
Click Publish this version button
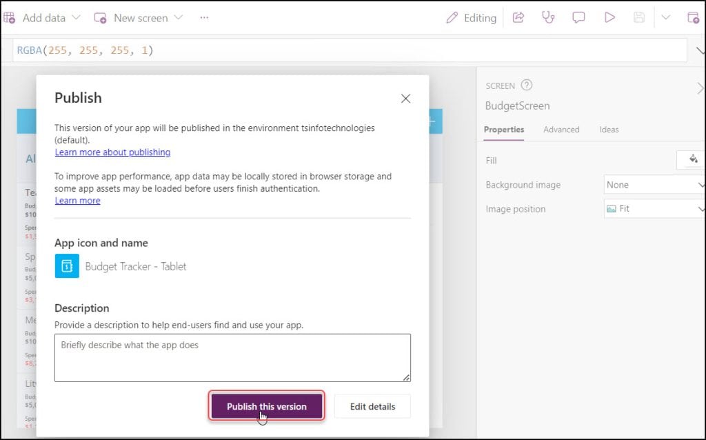pyautogui.click(x=267, y=406)
